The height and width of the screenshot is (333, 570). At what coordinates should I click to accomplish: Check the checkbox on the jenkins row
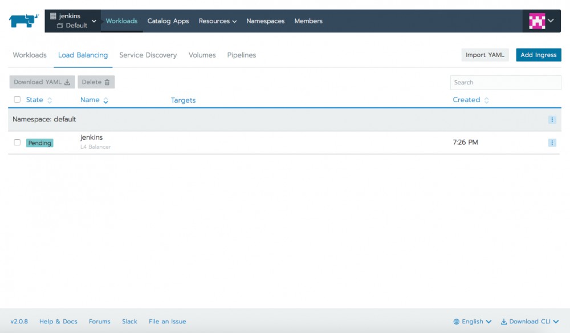tap(17, 143)
